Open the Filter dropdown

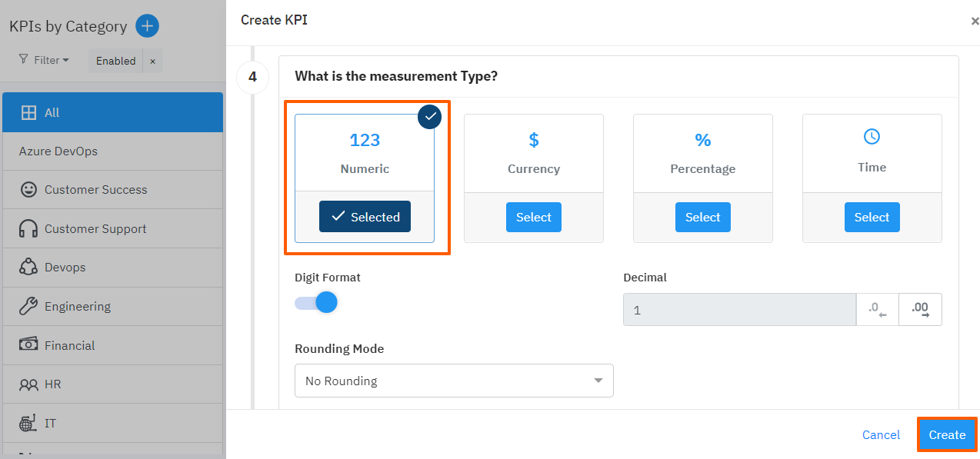click(44, 60)
